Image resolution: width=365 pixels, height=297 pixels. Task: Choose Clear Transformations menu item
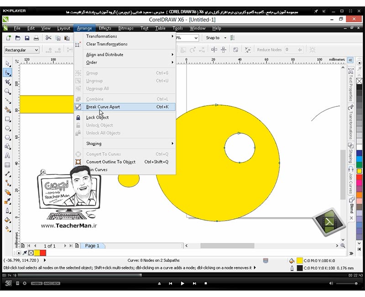tap(125, 44)
